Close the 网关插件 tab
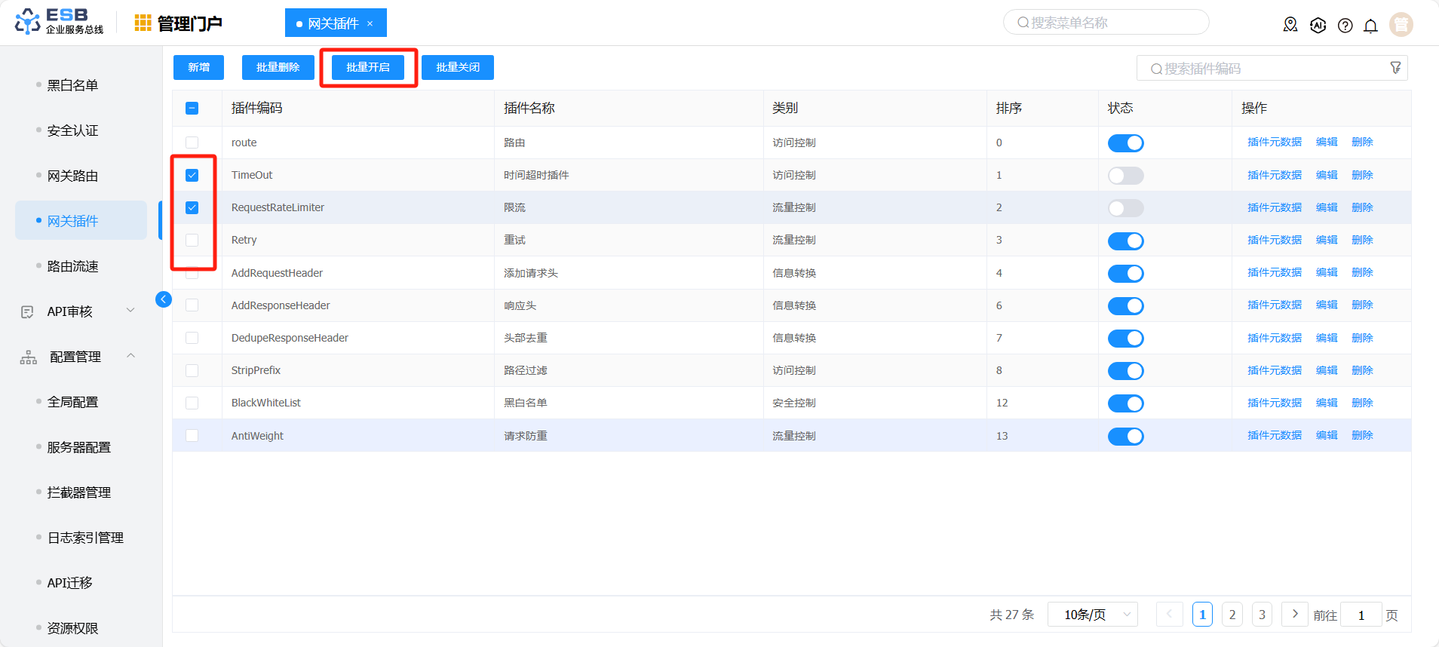 coord(370,23)
